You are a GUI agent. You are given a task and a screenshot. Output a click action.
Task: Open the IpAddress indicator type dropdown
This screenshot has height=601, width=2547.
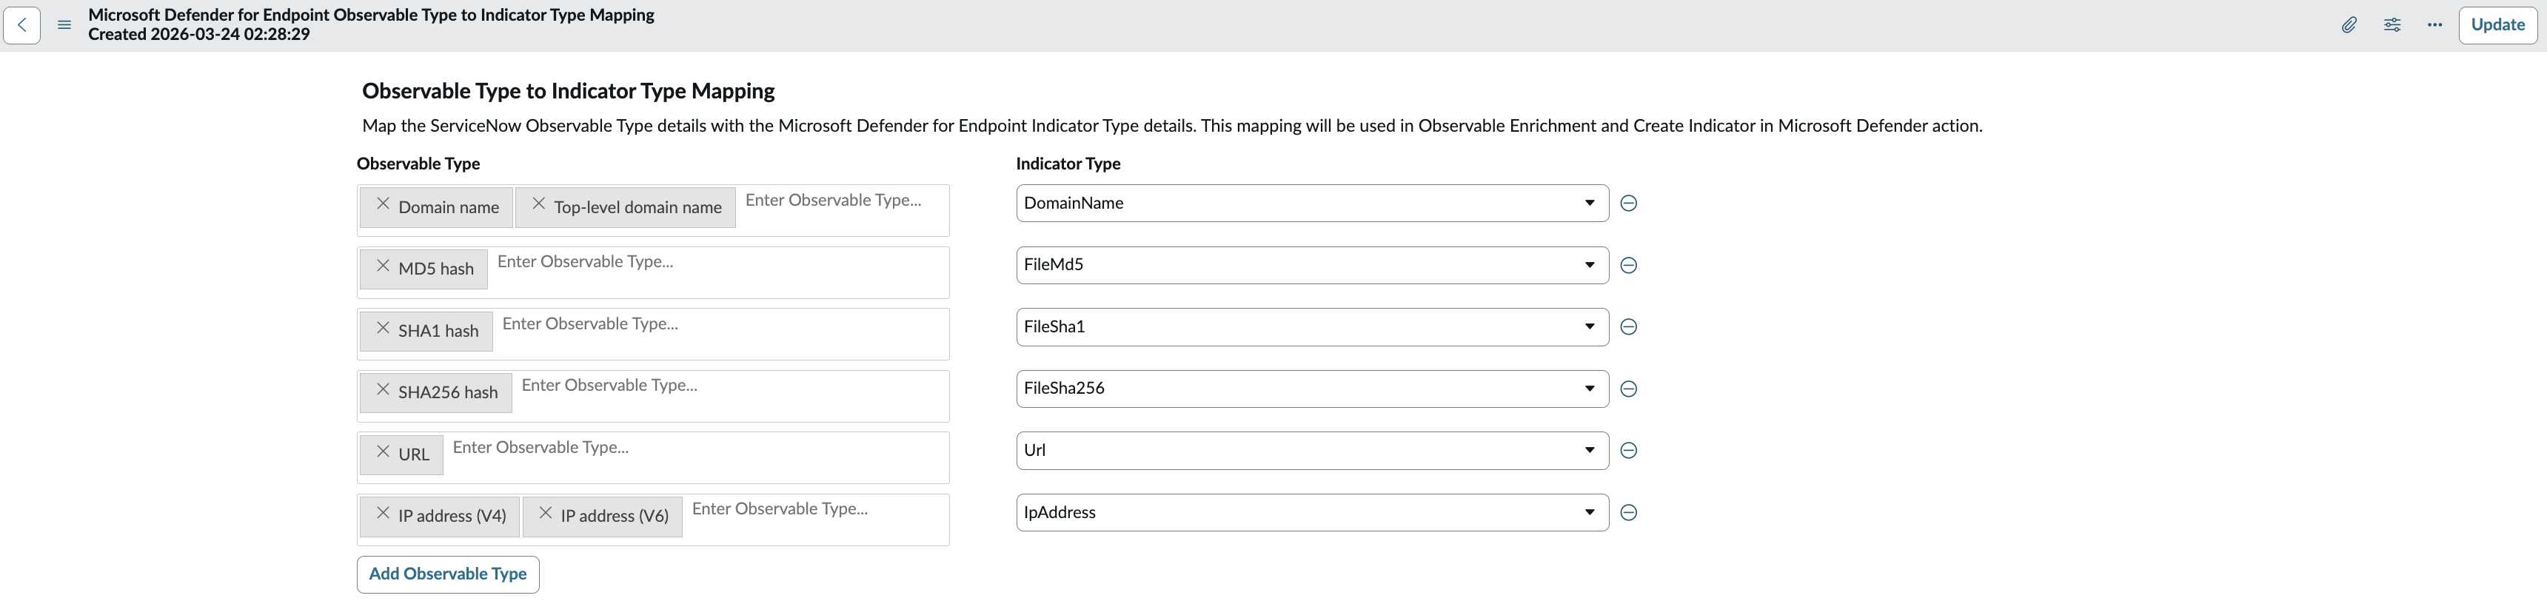(1312, 512)
